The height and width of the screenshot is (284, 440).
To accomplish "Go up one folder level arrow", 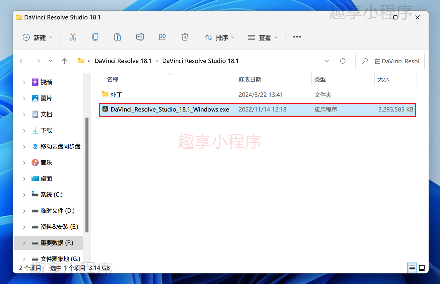I will 64,61.
